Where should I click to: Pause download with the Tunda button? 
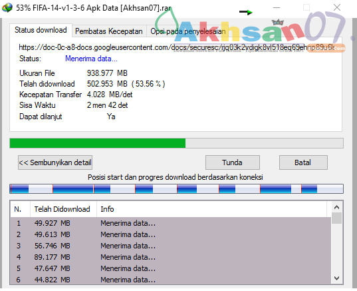click(233, 162)
